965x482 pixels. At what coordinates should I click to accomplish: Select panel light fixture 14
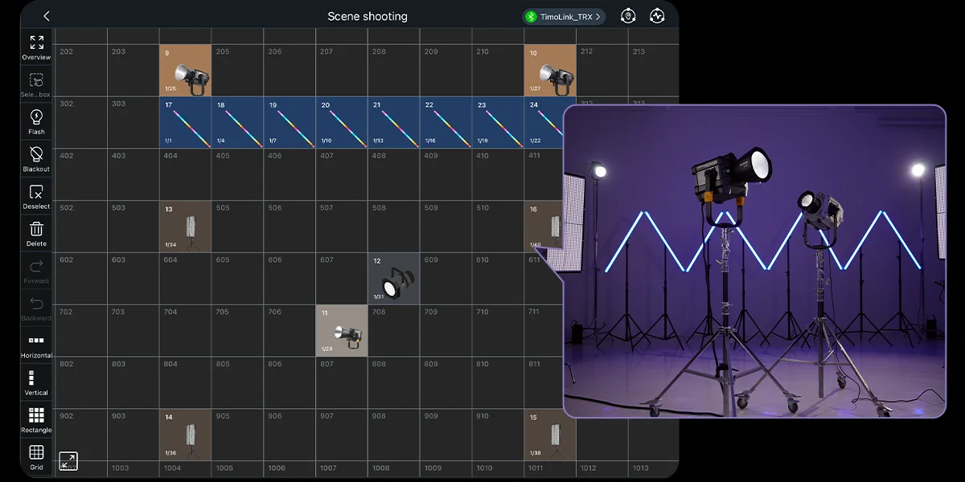185,435
